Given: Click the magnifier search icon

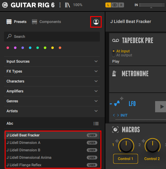Looking at the screenshot, I should coord(9,36).
